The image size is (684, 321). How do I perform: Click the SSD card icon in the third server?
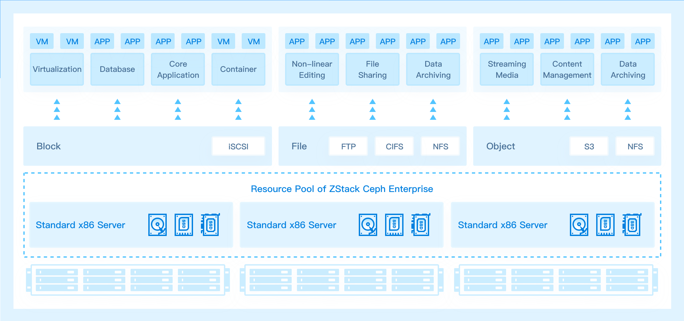coord(632,225)
